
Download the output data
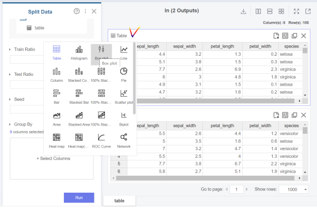(x=243, y=11)
